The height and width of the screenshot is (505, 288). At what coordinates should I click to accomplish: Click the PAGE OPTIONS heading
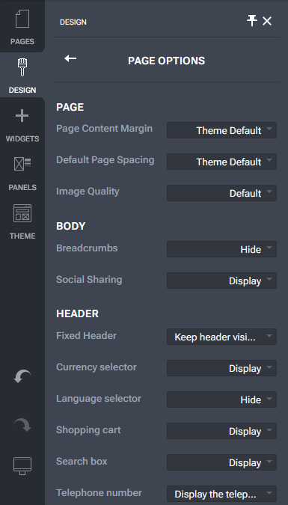point(166,61)
